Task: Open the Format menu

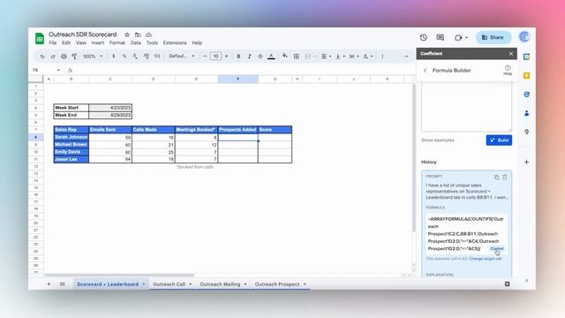Action: pyautogui.click(x=117, y=42)
